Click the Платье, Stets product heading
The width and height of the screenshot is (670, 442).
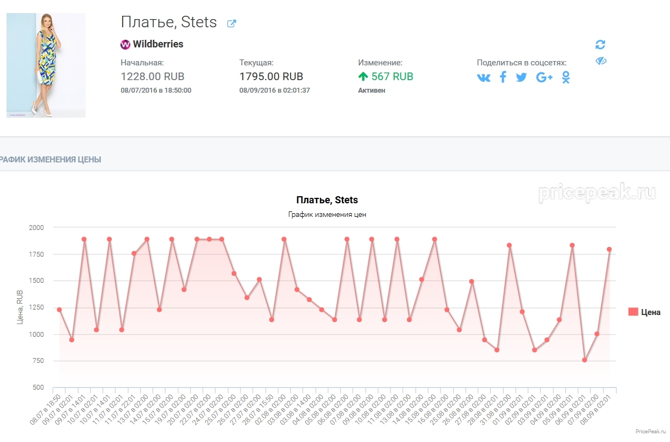169,22
